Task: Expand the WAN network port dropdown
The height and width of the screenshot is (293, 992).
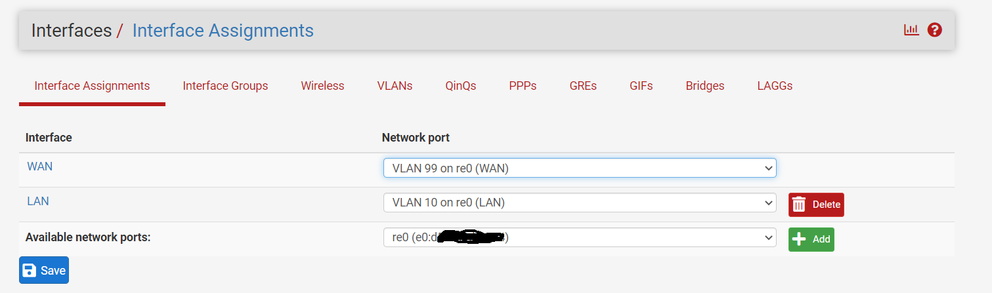Action: click(x=580, y=168)
